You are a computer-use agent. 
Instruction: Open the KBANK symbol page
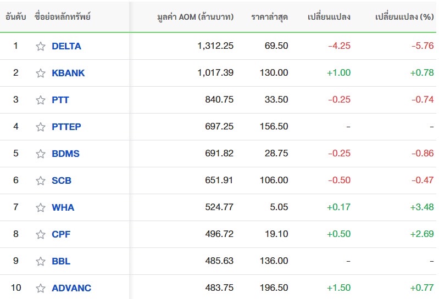coord(68,73)
